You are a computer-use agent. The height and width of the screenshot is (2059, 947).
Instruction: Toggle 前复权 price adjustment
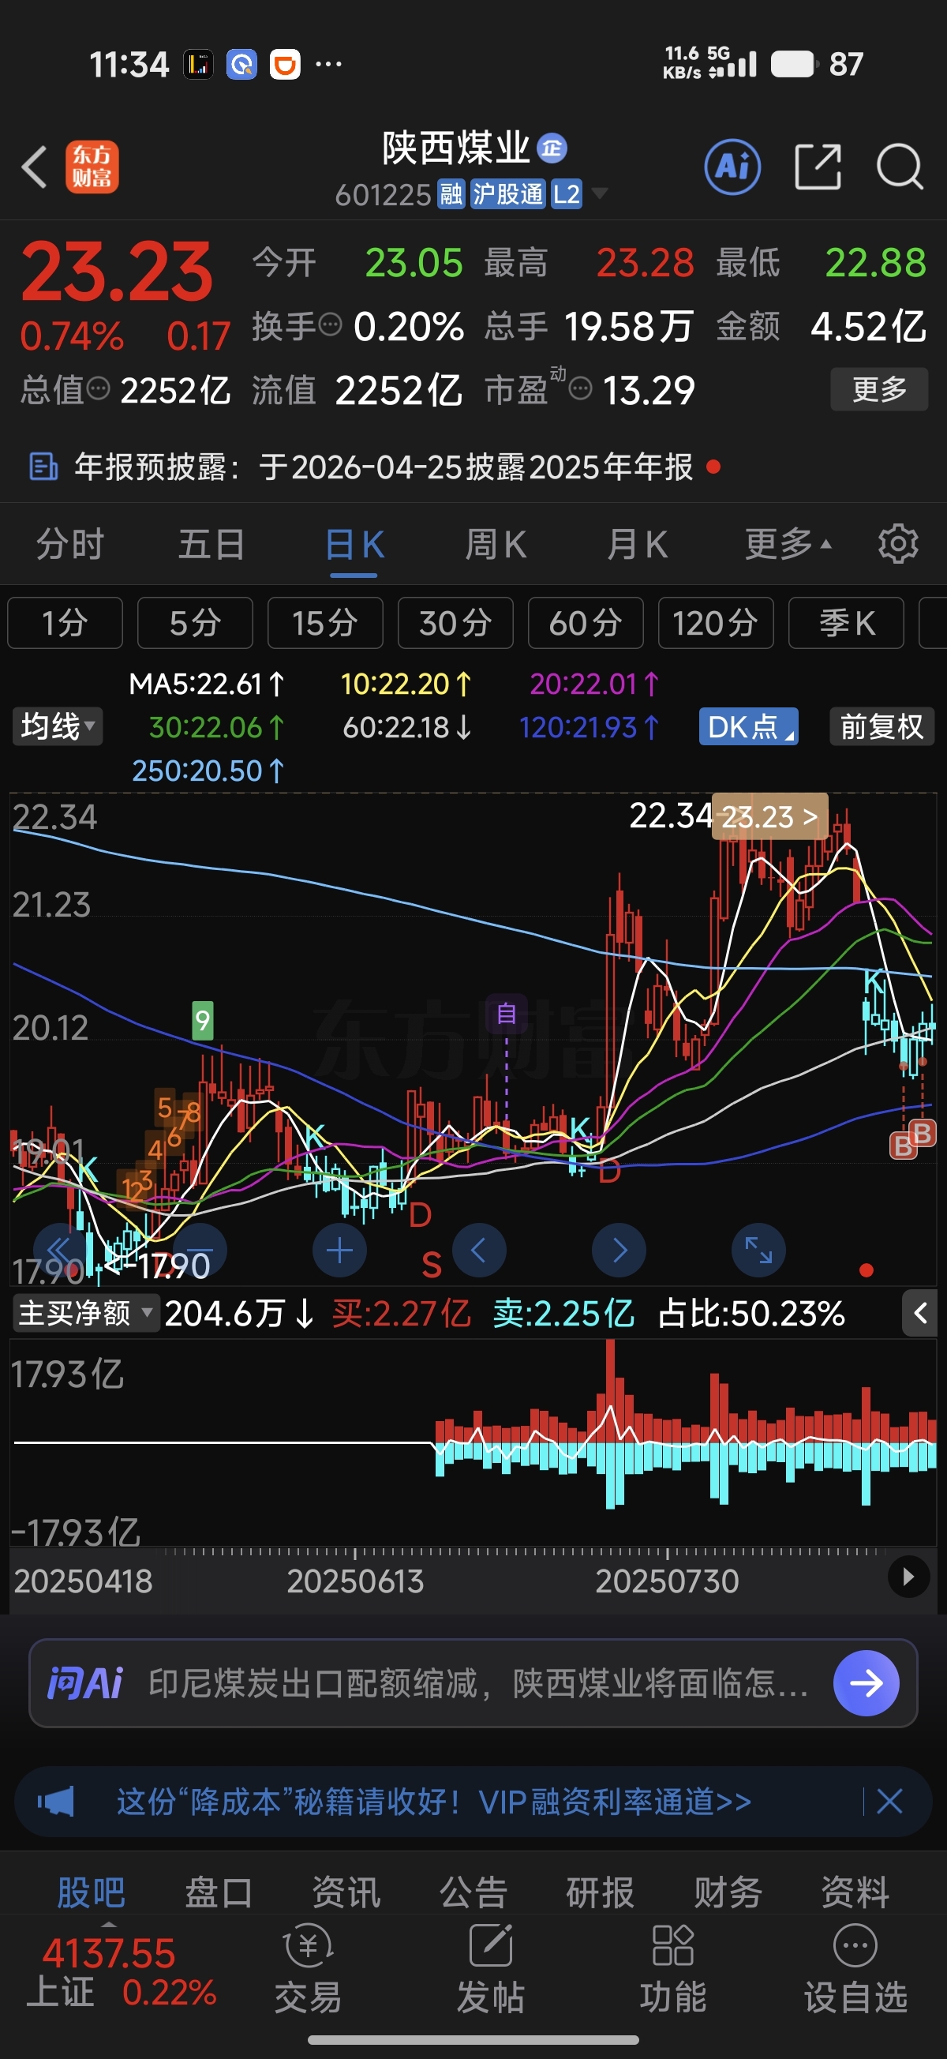coord(881,726)
